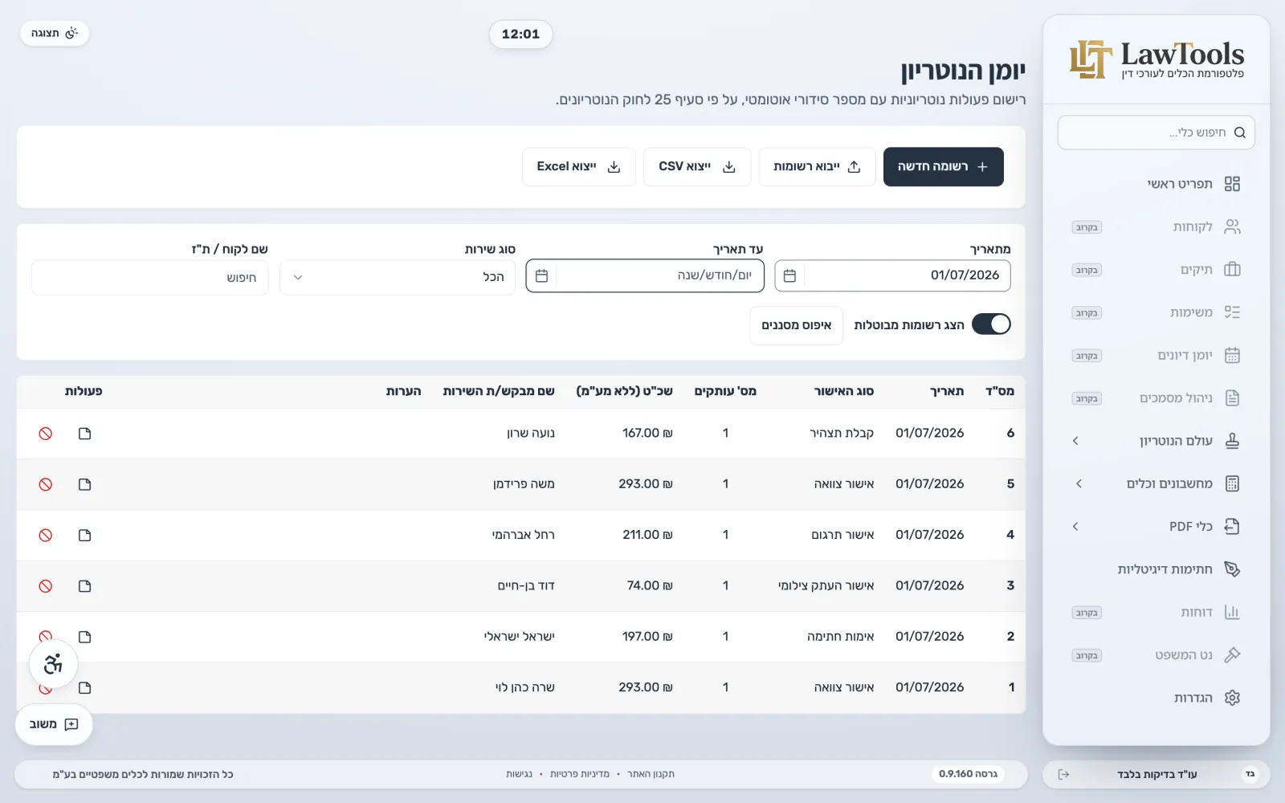Viewport: 1285px width, 803px height.
Task: Click the עולם הנוטריון stamp icon
Action: (x=1232, y=441)
